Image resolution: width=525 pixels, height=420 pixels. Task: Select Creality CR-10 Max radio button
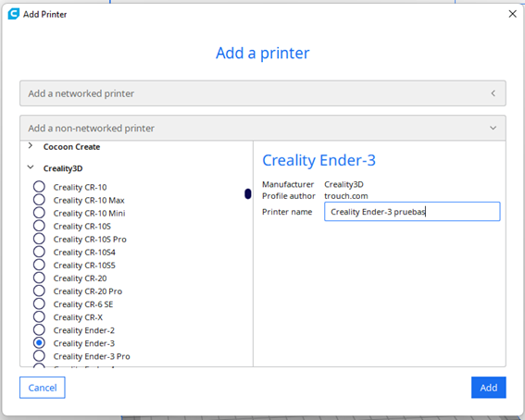click(x=39, y=200)
